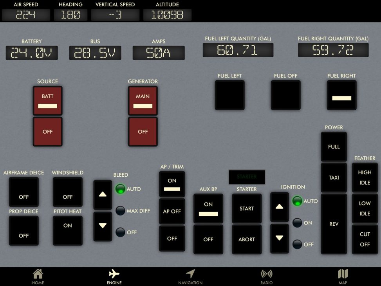Move feather lever to CUT OFF

point(365,239)
